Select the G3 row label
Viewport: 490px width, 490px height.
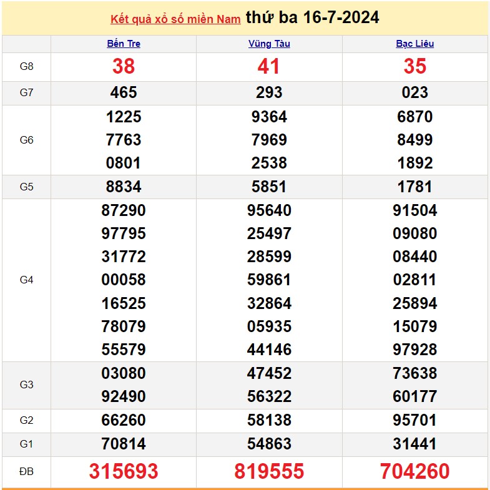pyautogui.click(x=27, y=385)
